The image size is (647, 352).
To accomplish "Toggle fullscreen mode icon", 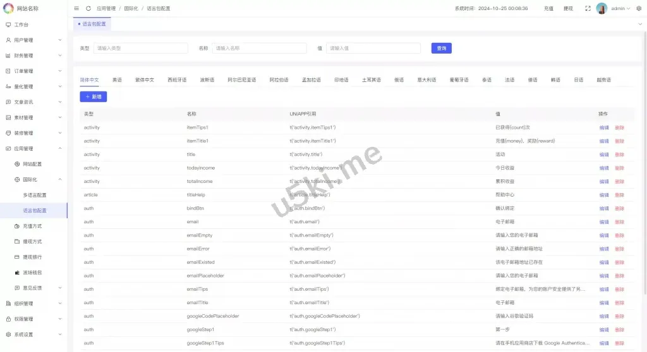I will [588, 8].
